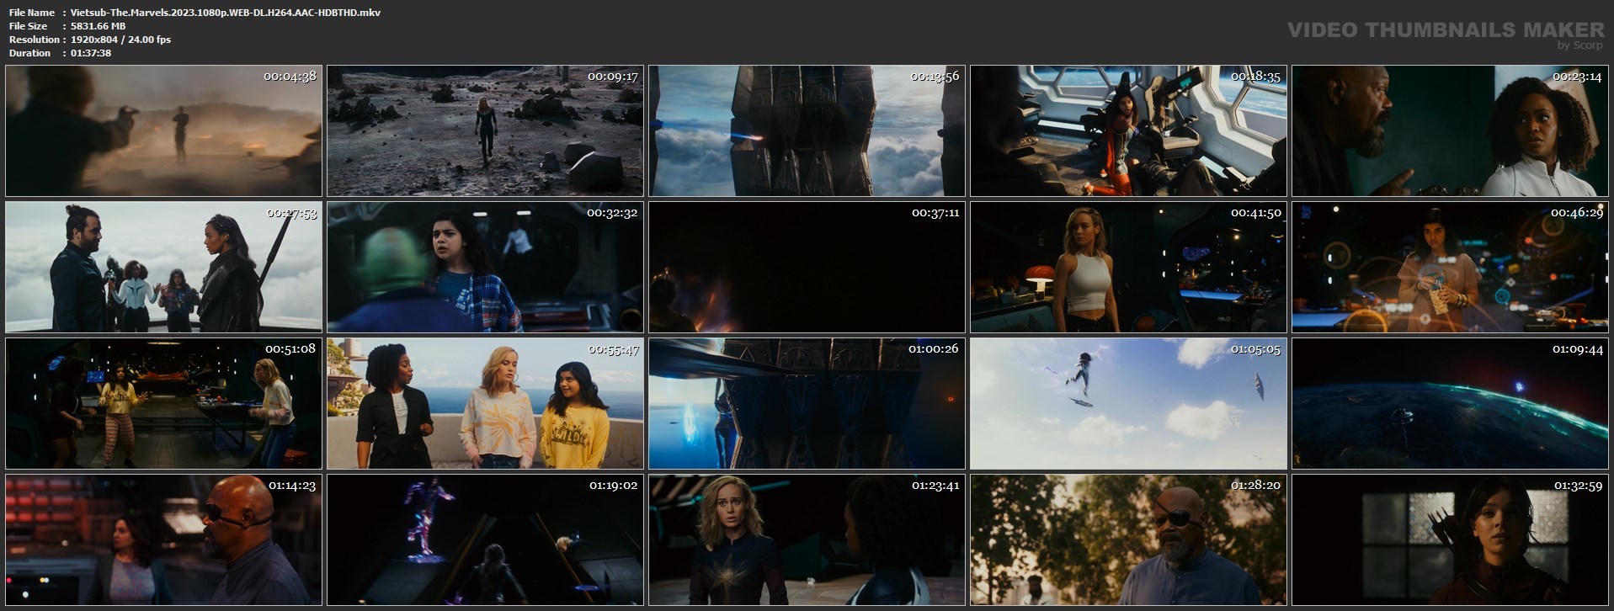Open the thumbnail at 01:00:26
Screen dimensions: 1614x611
coord(807,403)
